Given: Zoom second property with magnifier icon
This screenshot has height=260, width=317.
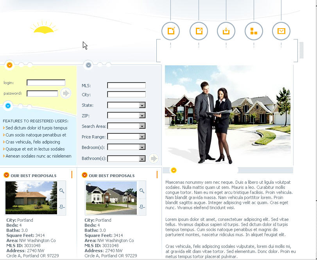Looking at the screenshot, I should 142,190.
